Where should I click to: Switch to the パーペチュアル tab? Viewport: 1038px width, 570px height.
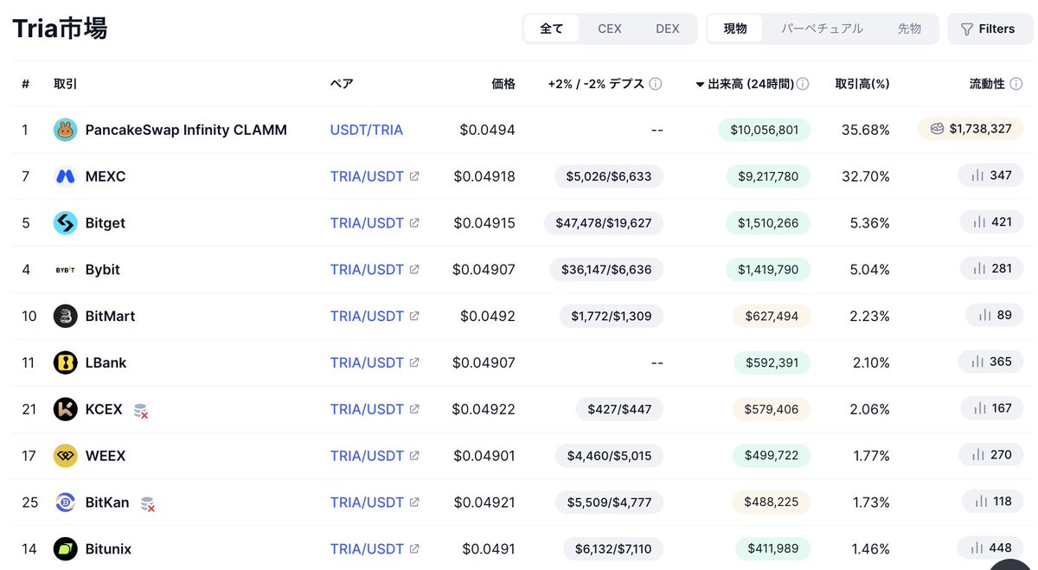(823, 29)
